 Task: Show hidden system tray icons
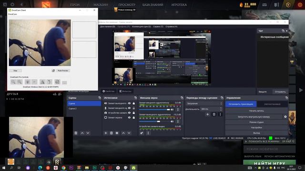[x=255, y=168]
